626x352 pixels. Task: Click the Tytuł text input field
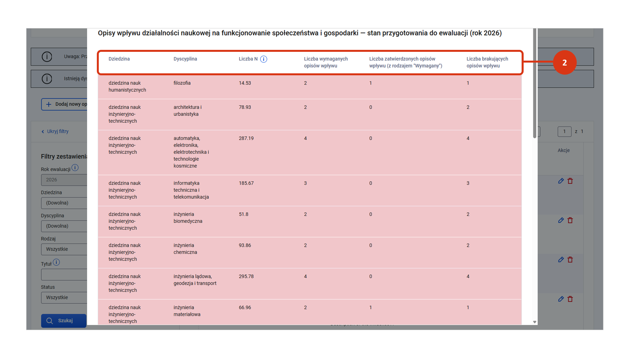click(x=64, y=274)
